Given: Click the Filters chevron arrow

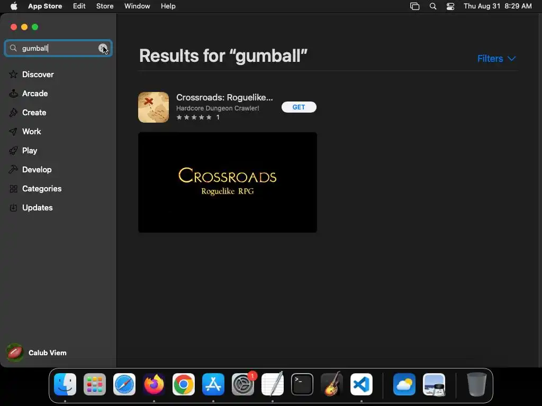Looking at the screenshot, I should click(512, 59).
